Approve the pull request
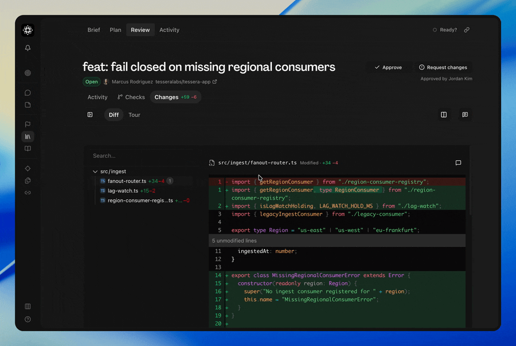This screenshot has height=346, width=516. [x=388, y=68]
